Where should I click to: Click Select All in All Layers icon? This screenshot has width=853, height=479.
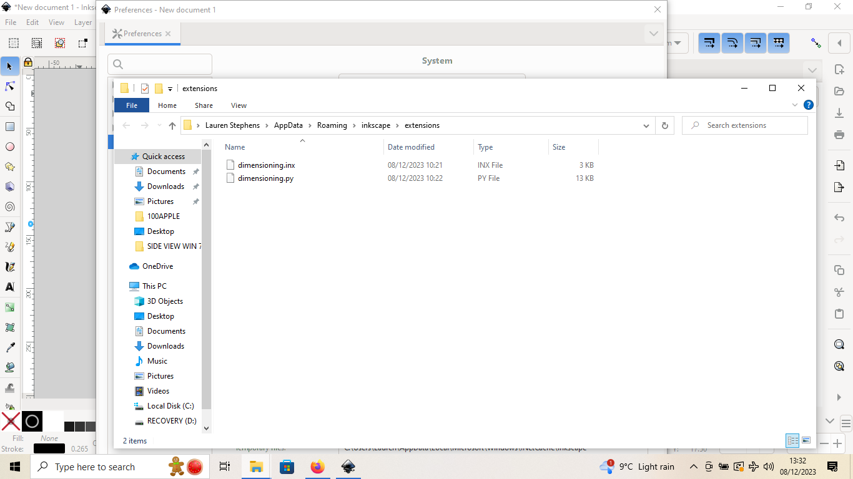click(x=37, y=43)
